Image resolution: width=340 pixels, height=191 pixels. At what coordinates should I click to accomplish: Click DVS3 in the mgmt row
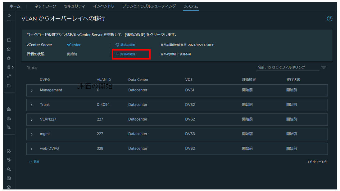tap(190, 134)
